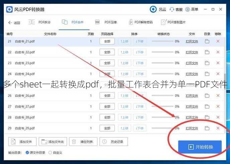Open folder of 白皮书_28.pdf
Viewport: 230px width, 164px height.
tap(207, 117)
